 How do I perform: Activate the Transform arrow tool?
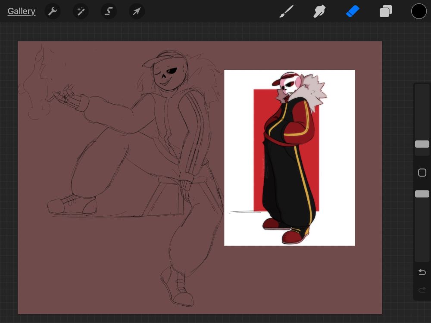137,11
